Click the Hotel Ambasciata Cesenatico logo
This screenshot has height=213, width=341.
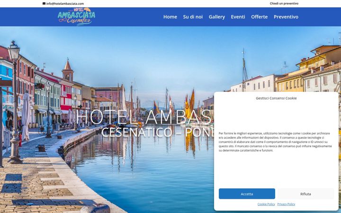76,17
